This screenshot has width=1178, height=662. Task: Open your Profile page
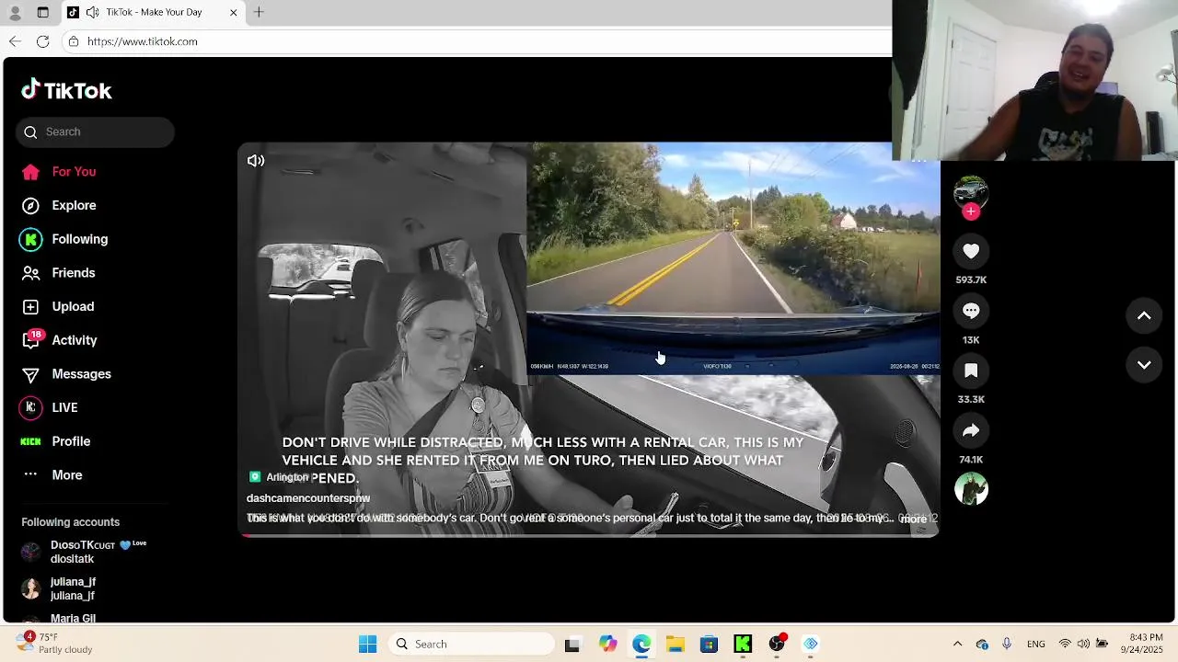(56, 441)
